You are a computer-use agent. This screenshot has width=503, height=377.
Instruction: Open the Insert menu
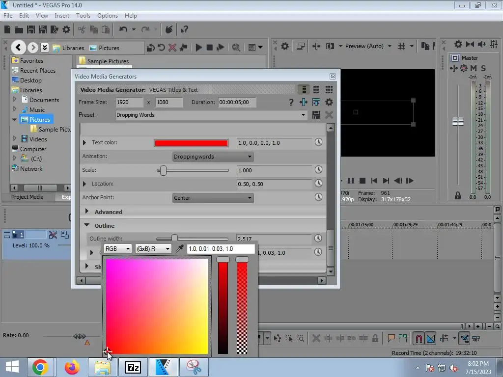[x=62, y=16]
